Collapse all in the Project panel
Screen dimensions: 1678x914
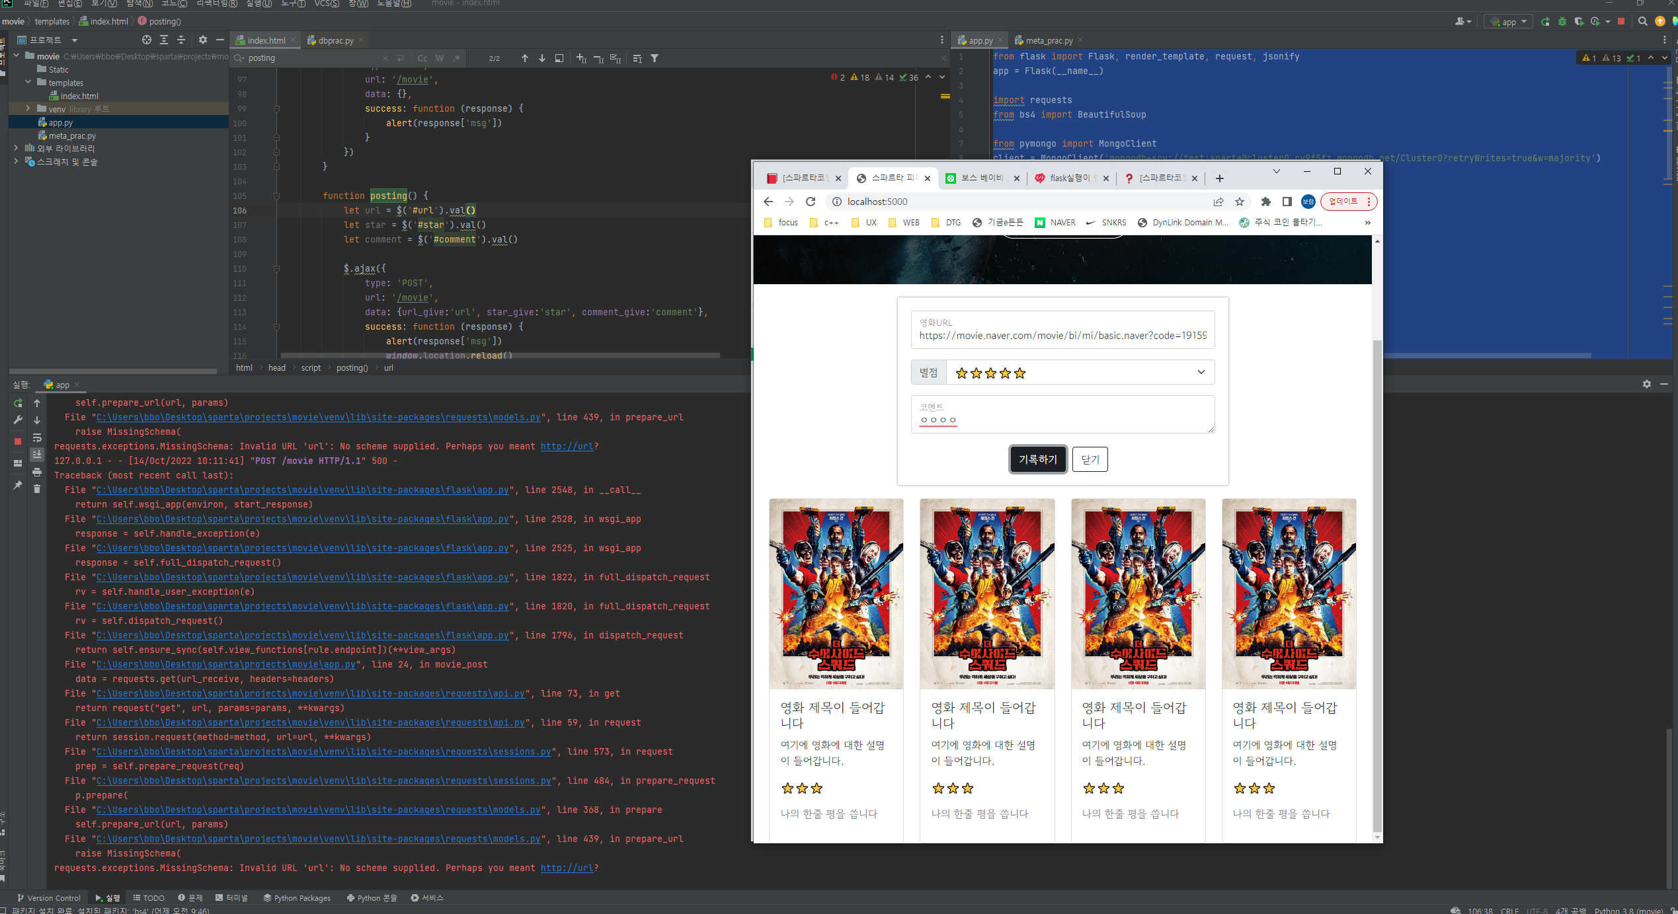[x=181, y=40]
